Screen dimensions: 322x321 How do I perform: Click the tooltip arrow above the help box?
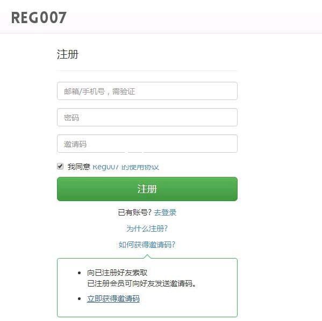pyautogui.click(x=147, y=256)
